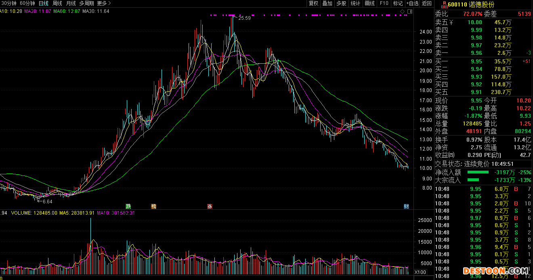Click the orange 榜 marker on the chart
The width and height of the screenshot is (533, 280).
[153, 206]
